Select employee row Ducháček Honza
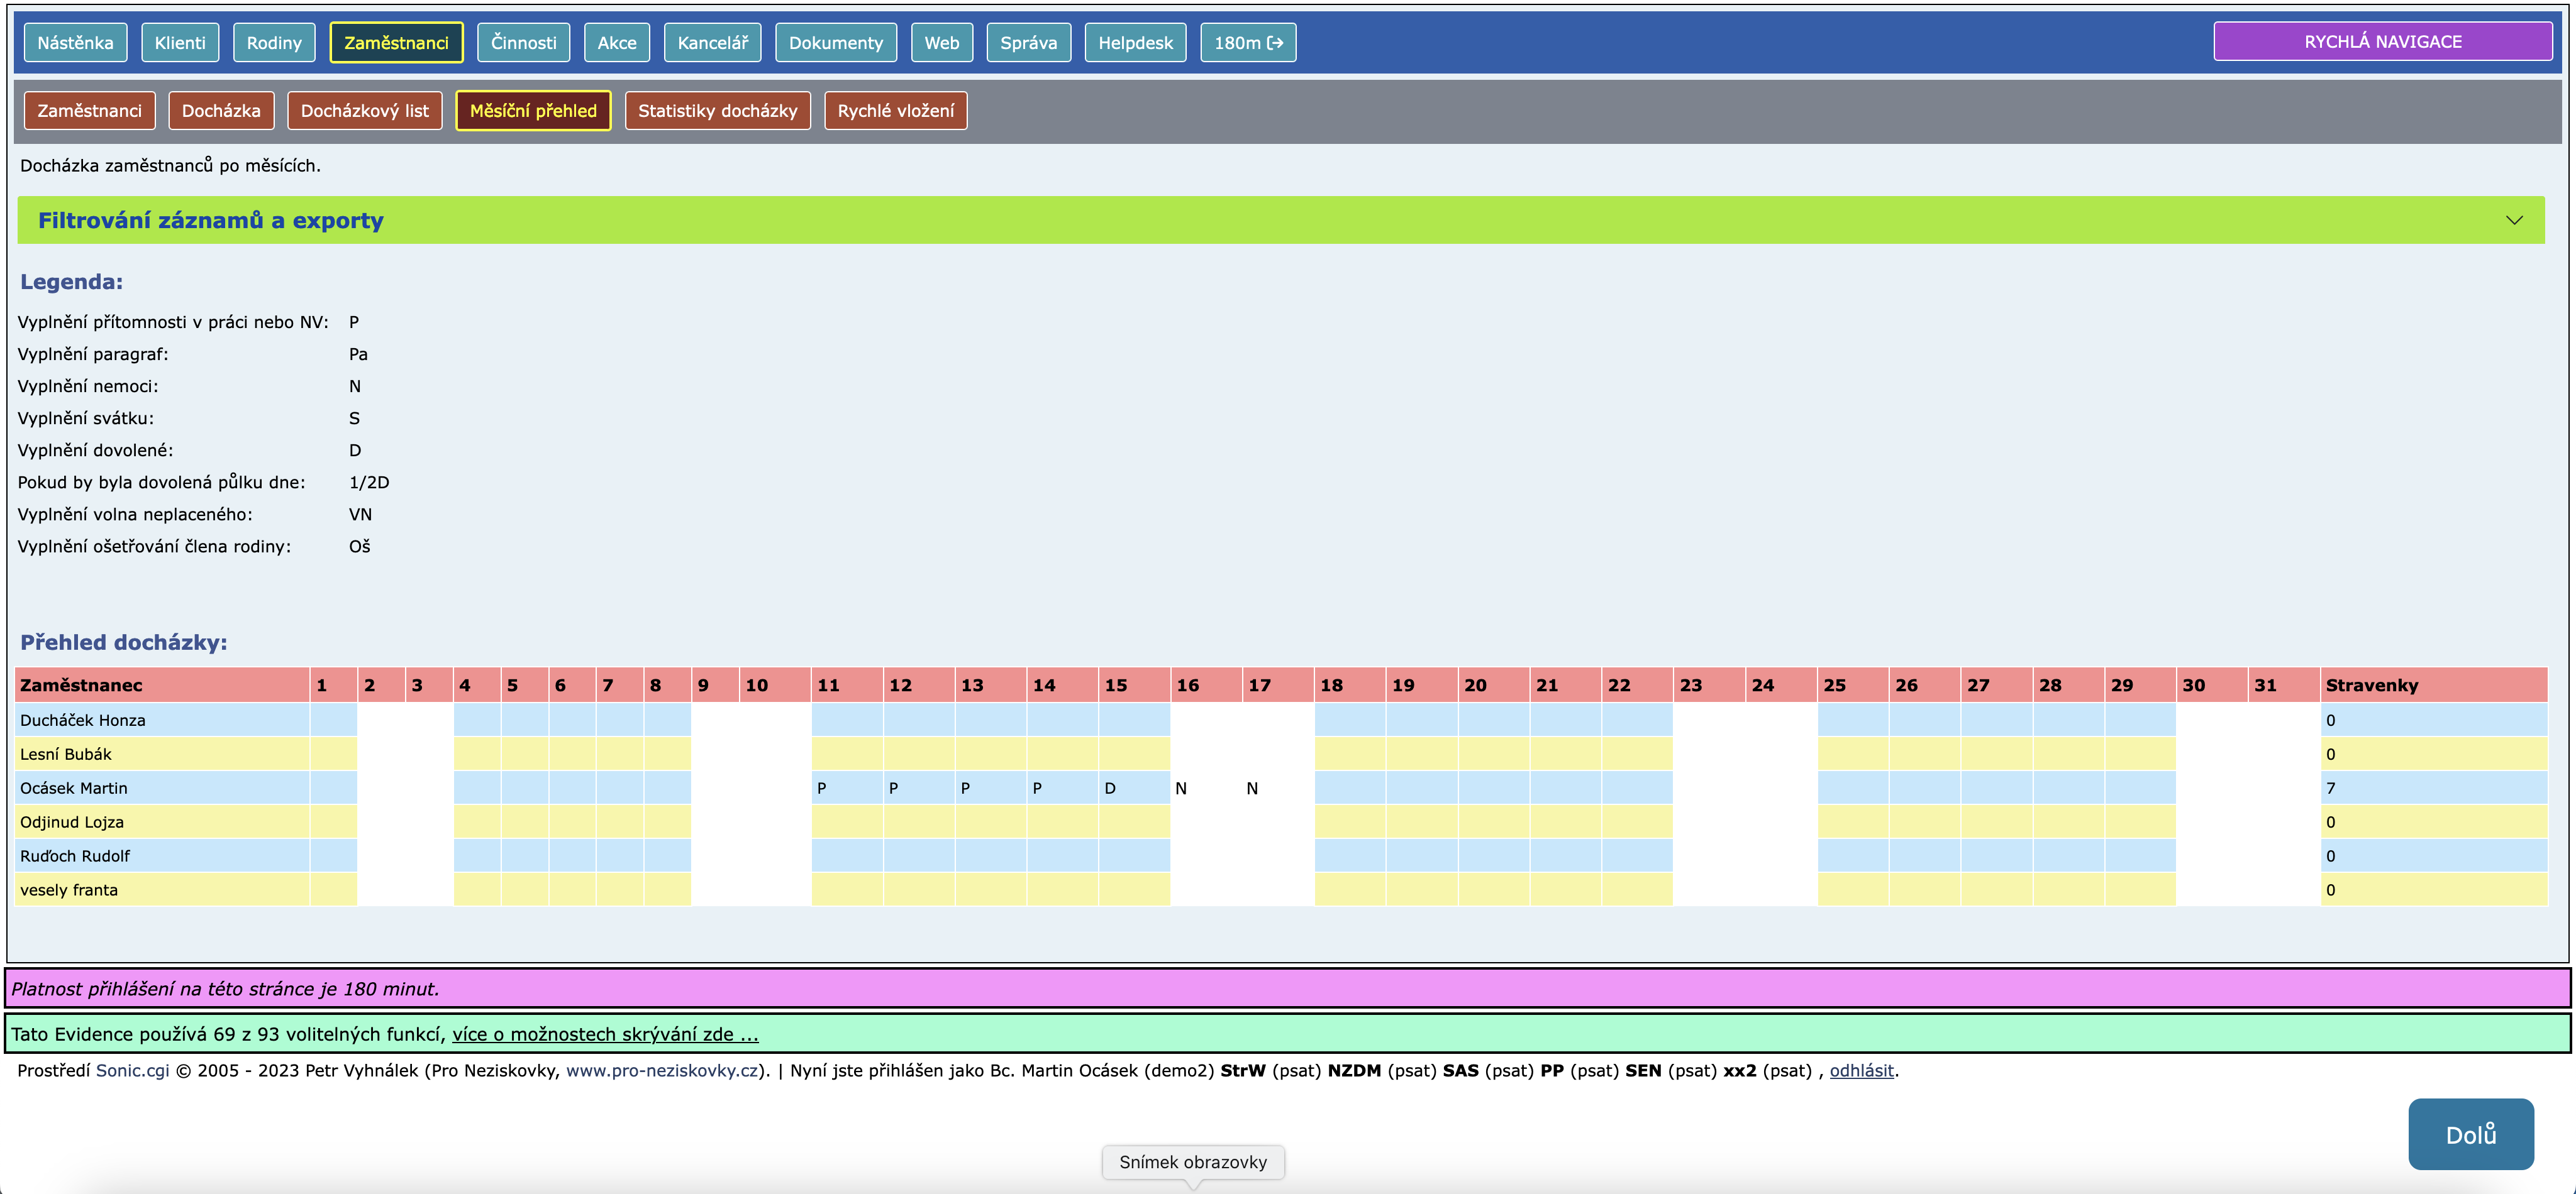2576x1194 pixels. pyautogui.click(x=83, y=720)
